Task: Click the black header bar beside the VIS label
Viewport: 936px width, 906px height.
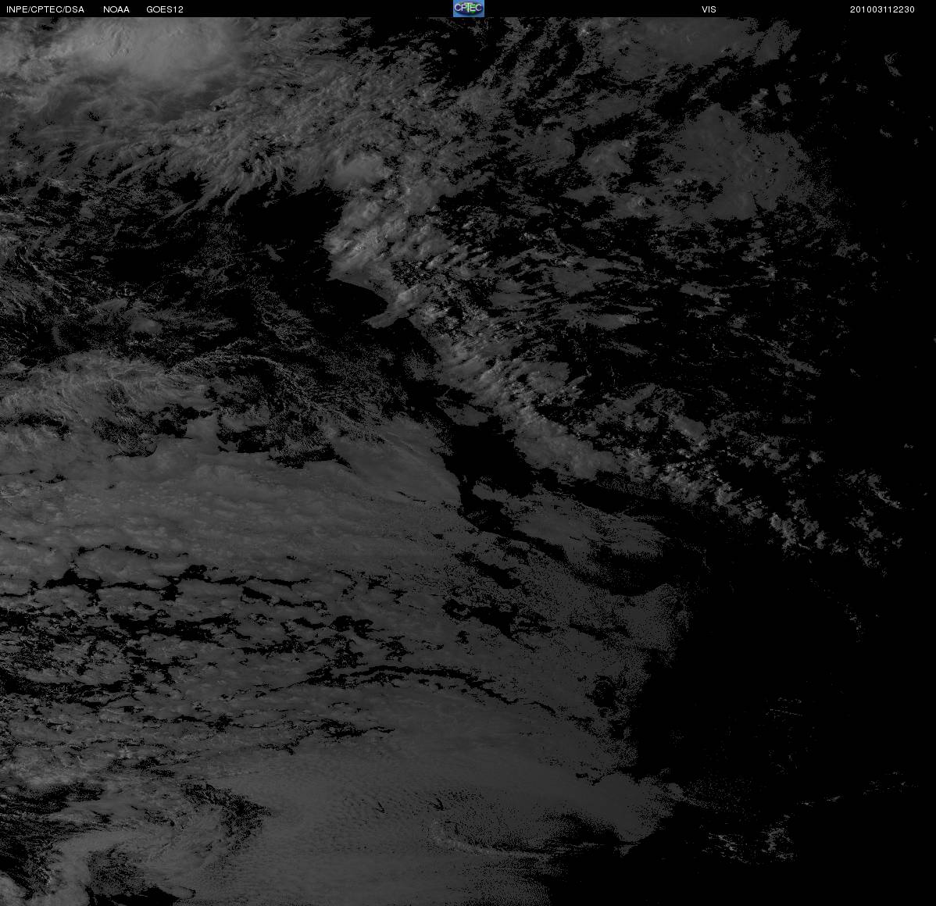Action: (x=597, y=9)
